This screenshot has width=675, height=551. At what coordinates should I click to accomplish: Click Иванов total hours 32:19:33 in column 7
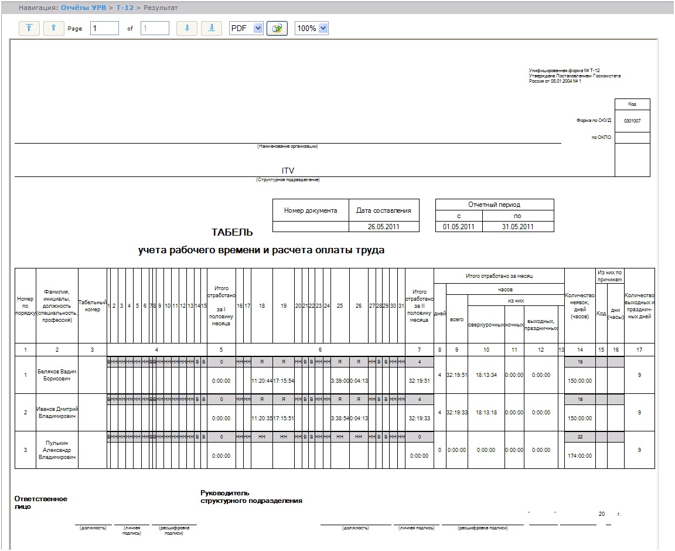420,419
